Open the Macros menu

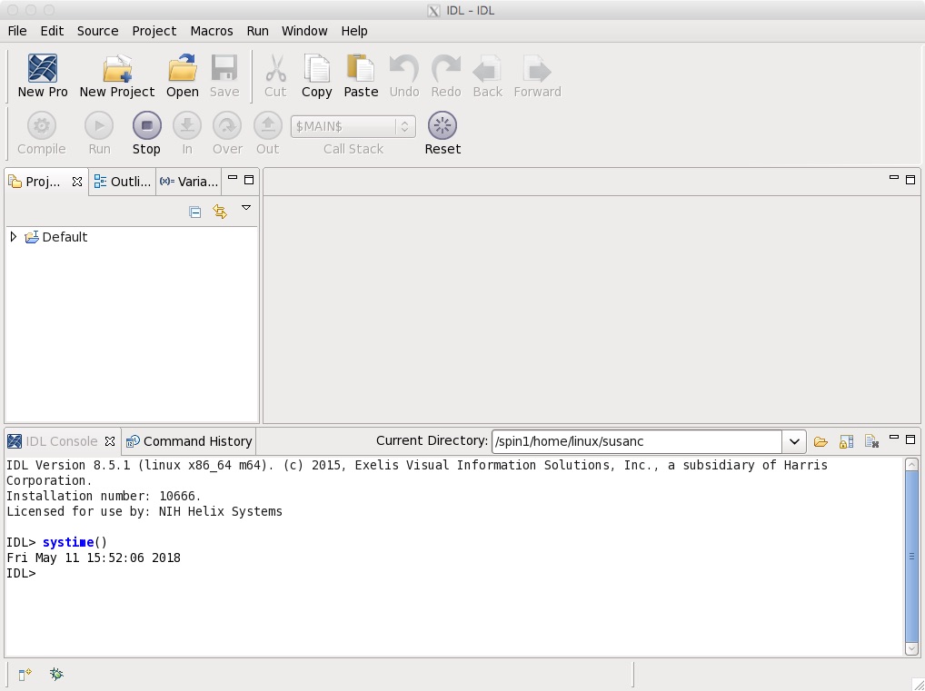tap(212, 31)
